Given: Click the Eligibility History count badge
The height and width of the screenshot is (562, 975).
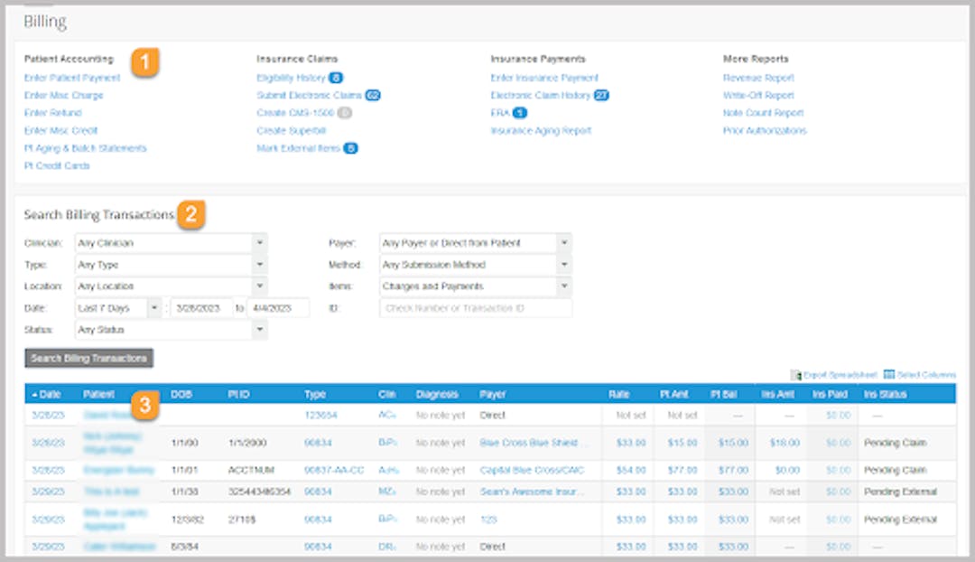Looking at the screenshot, I should 336,79.
